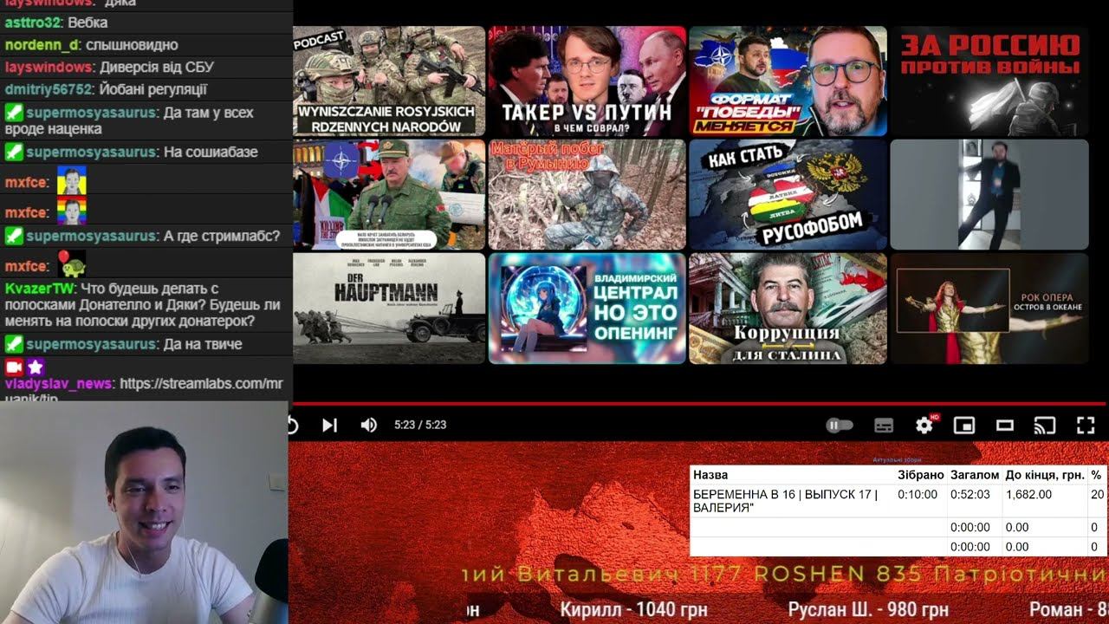1109x624 pixels.
Task: Open the 'Формат победы меняется' video thumbnail
Action: coord(788,81)
